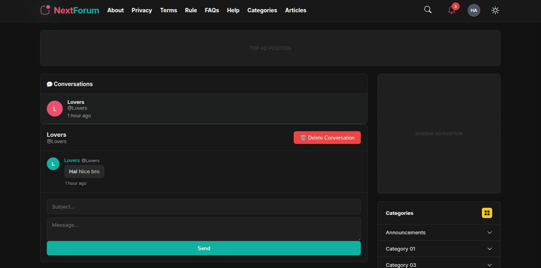Open the Lovers username link in the message

point(72,161)
